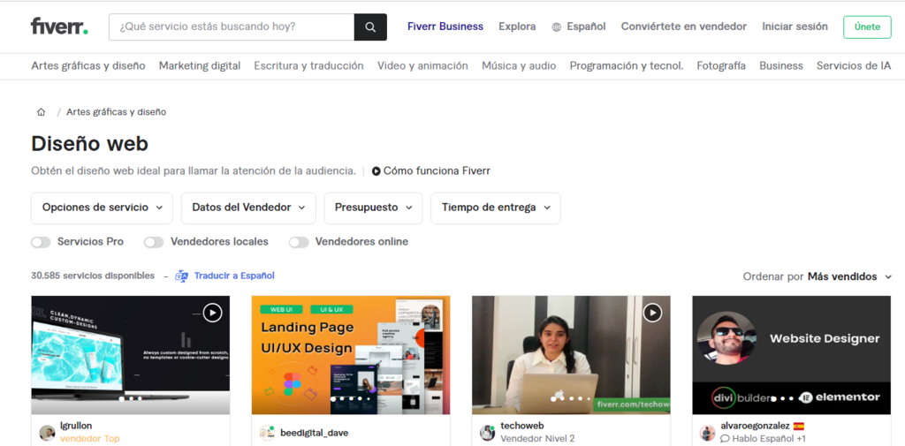Open lgrullon's custom designs gig thumbnail
The image size is (905, 446).
[131, 355]
